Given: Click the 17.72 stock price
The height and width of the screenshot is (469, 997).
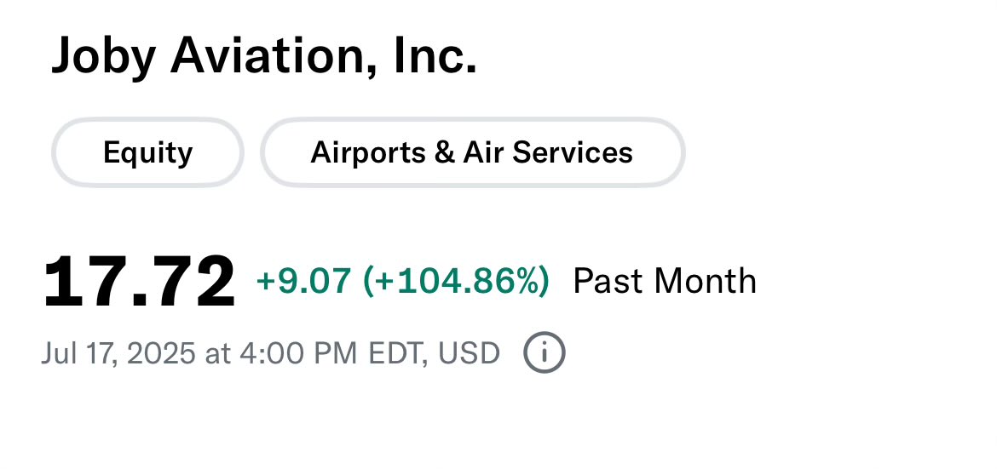Looking at the screenshot, I should (x=139, y=282).
